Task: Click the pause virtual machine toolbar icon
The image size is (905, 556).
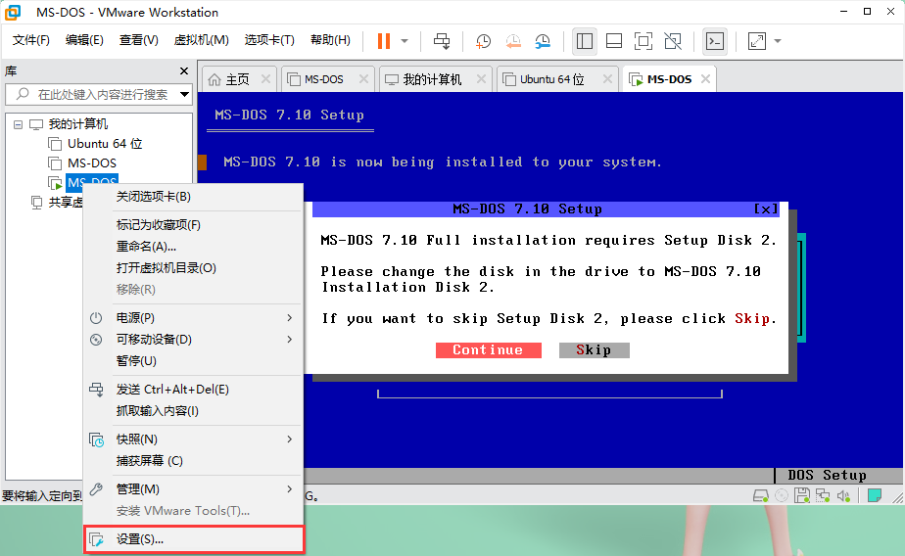Action: [x=384, y=41]
